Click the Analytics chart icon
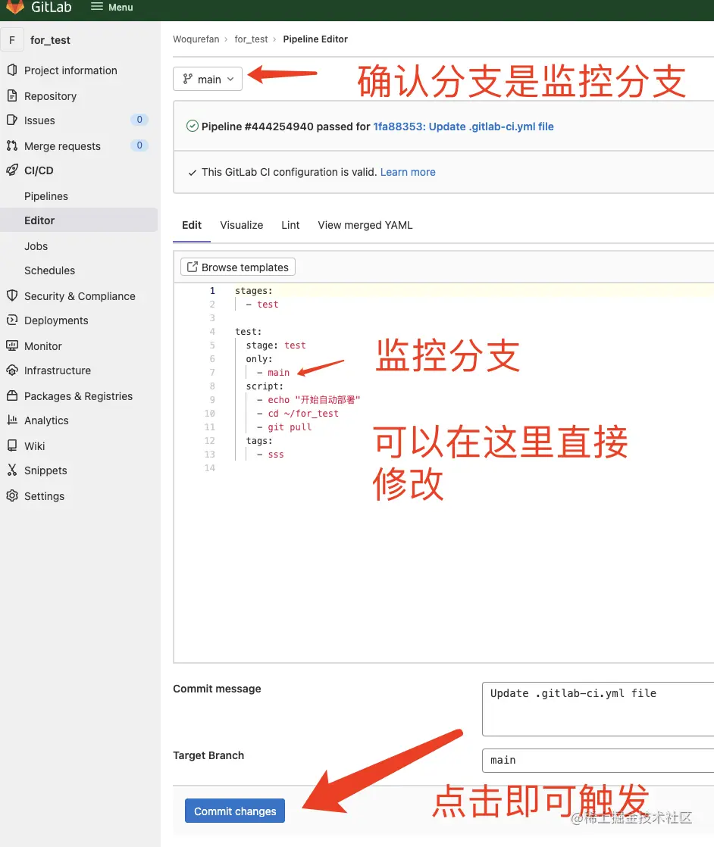This screenshot has width=714, height=847. pos(12,420)
